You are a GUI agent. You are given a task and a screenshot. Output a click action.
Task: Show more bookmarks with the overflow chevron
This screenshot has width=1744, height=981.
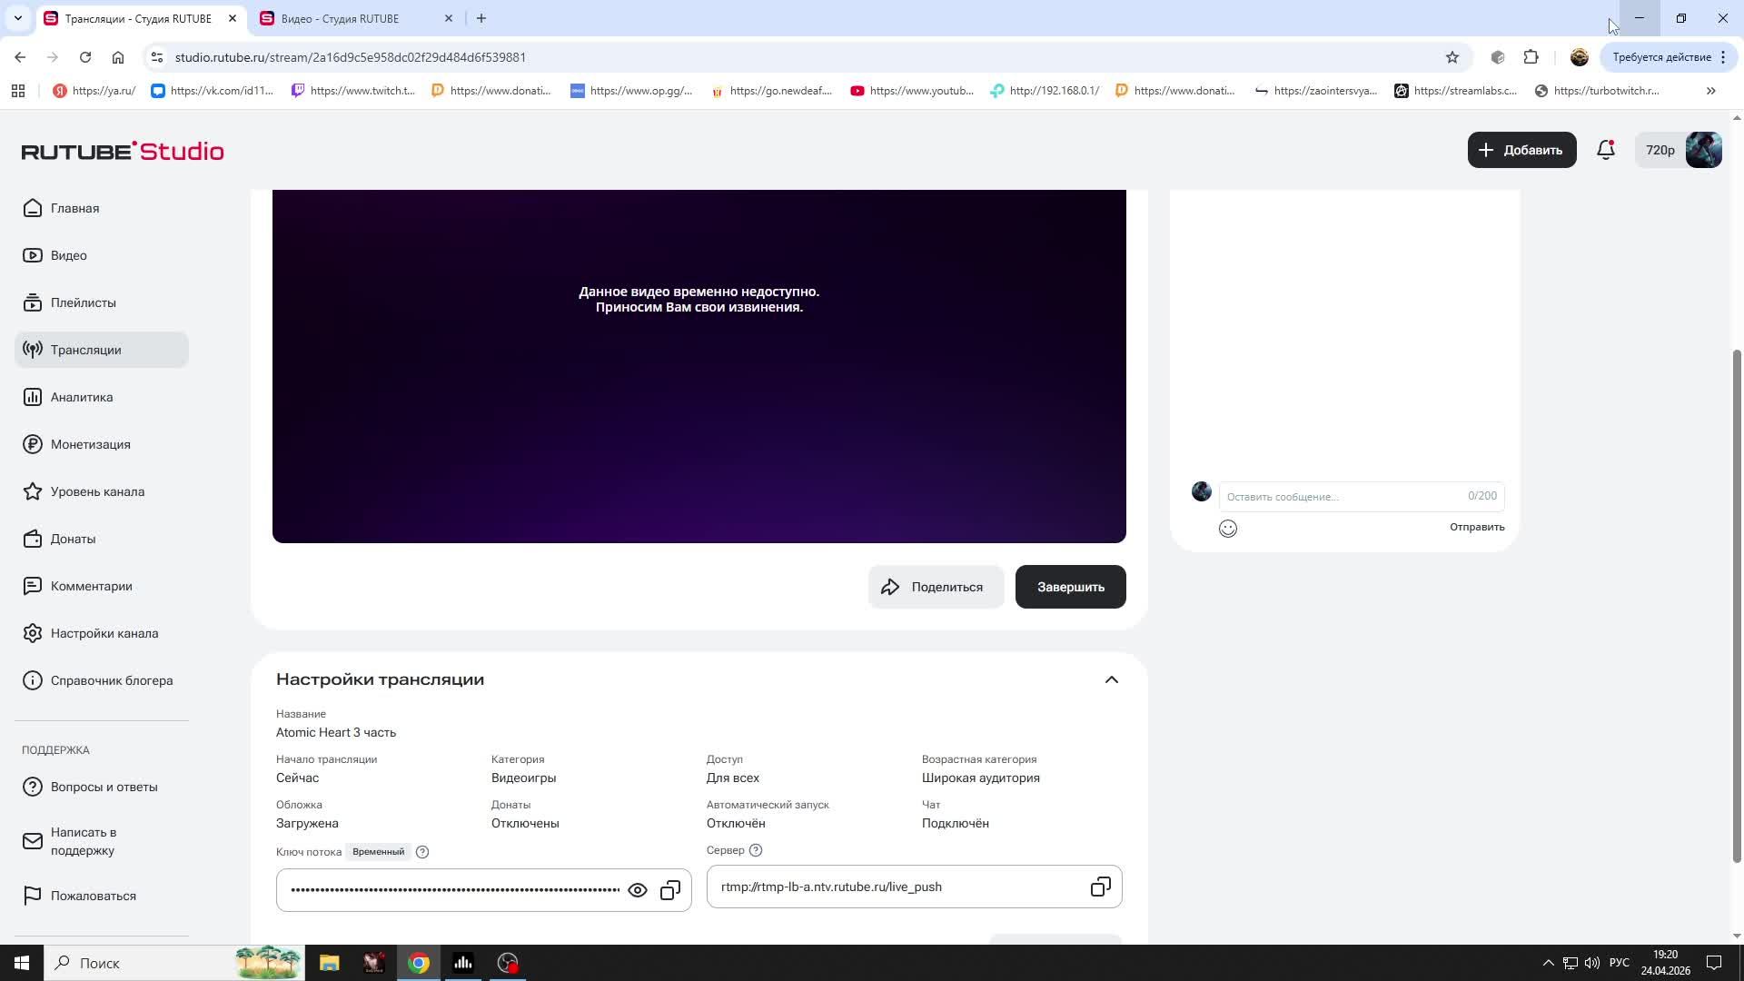[x=1710, y=91]
